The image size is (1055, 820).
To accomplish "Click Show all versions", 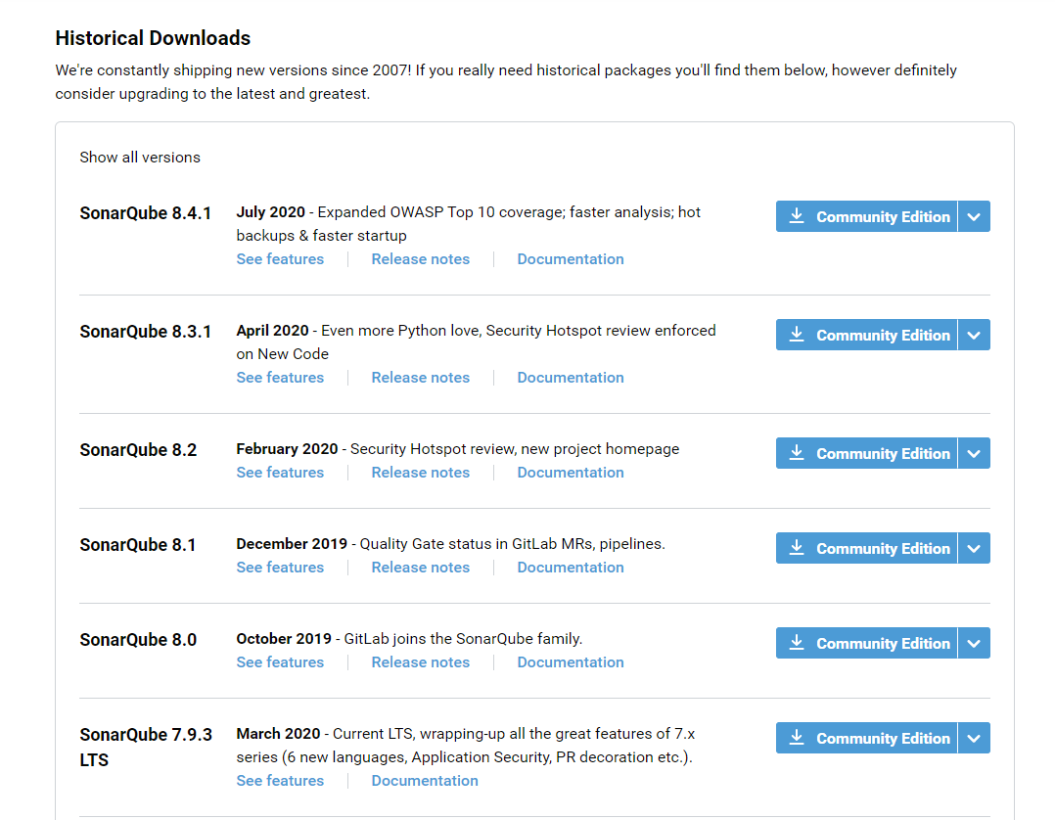I will (x=140, y=158).
